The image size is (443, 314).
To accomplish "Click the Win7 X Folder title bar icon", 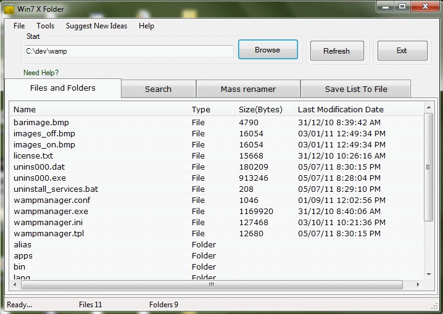I will 9,9.
